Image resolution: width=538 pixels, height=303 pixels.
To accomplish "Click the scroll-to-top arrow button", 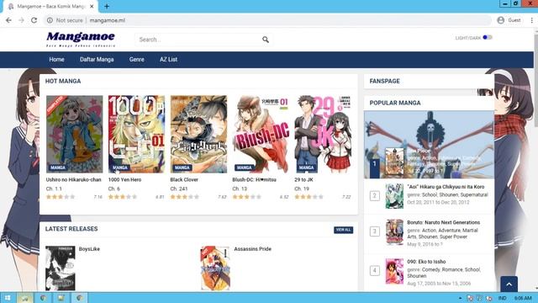I will click(509, 284).
